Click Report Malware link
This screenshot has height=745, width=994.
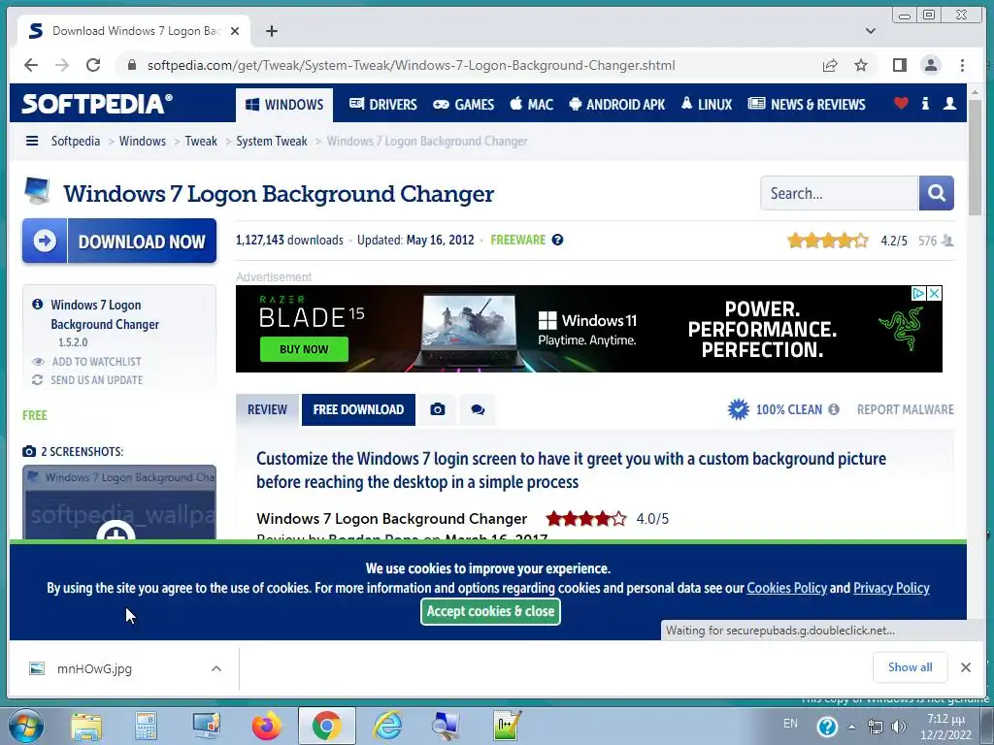[x=906, y=410]
